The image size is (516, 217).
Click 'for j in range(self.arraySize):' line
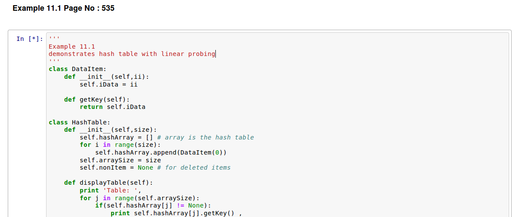tap(140, 198)
